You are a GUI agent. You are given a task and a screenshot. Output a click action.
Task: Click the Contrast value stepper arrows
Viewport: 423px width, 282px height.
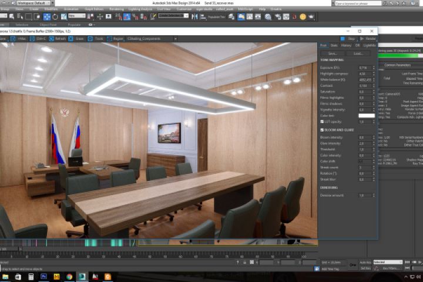tap(374, 86)
